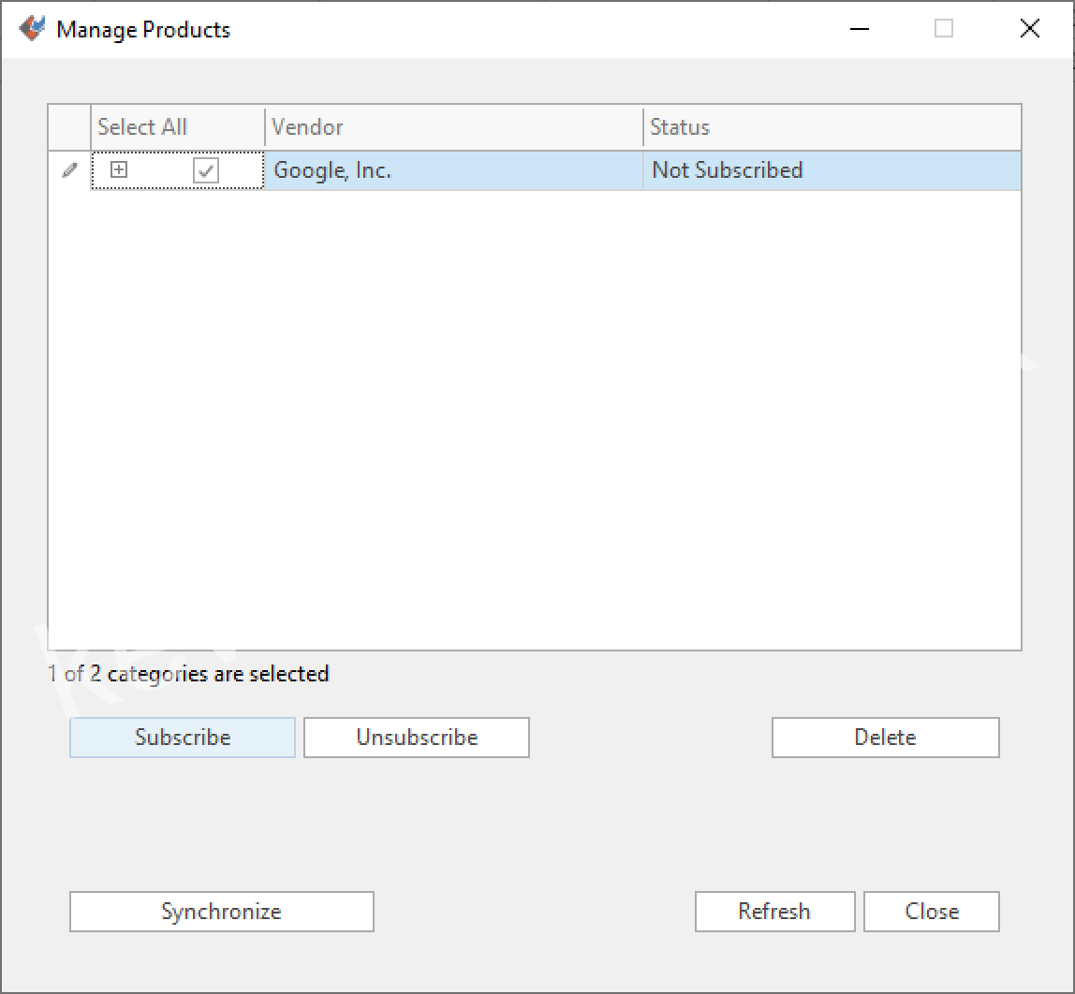The image size is (1075, 994).
Task: Click the pencil edit icon in the row header
Action: (69, 171)
